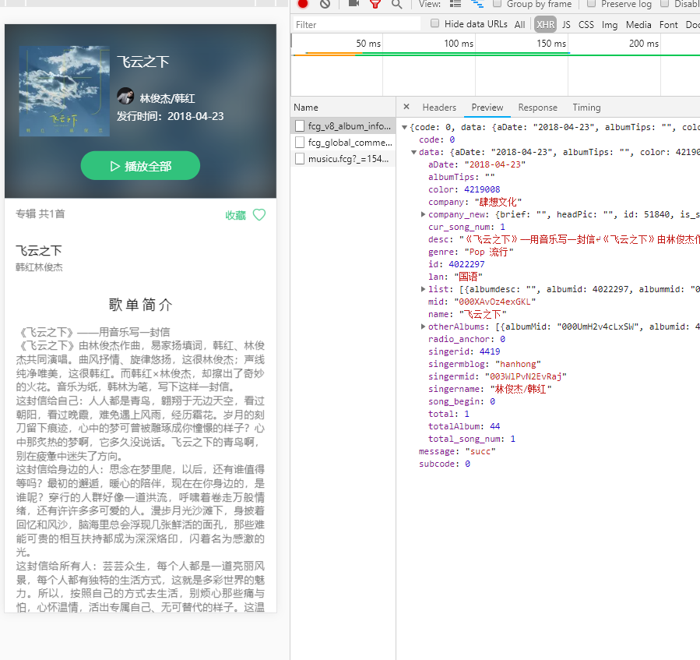Click the 专辑 共1首 label
The image size is (700, 660).
tap(40, 214)
